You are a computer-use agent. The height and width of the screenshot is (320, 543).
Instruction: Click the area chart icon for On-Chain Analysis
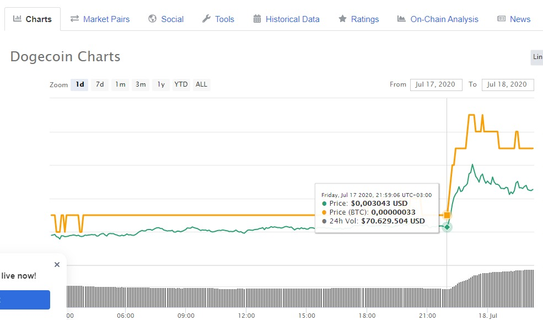pyautogui.click(x=401, y=19)
